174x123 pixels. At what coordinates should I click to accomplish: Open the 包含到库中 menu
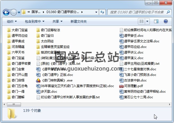(x=35, y=21)
